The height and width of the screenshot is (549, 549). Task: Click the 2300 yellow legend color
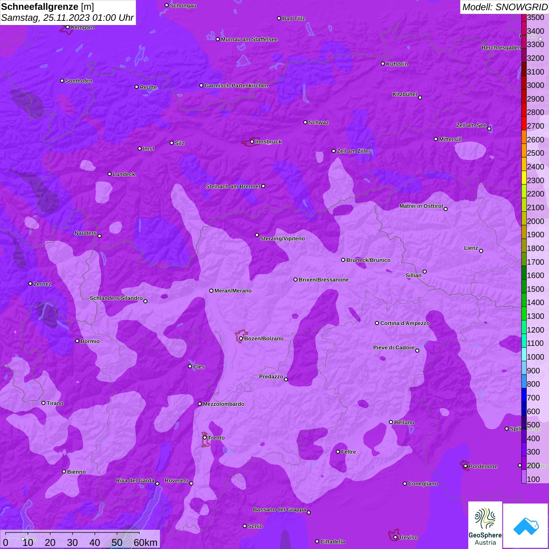[x=524, y=177]
